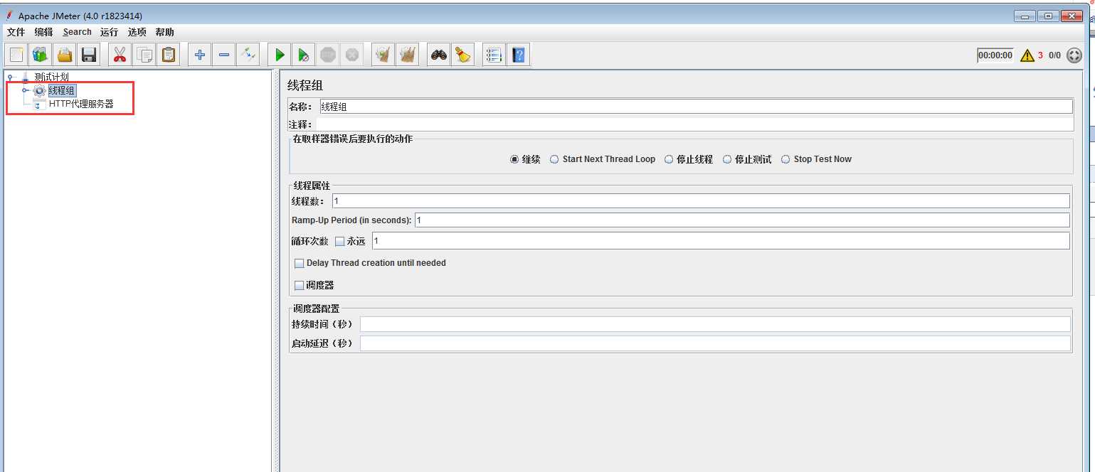The height and width of the screenshot is (472, 1095).
Task: Click the yellow warning triangle icon
Action: tap(1027, 55)
